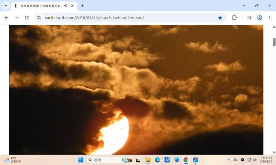276x165 pixels.
Task: Show hidden system tray icons chevron
Action: tap(229, 160)
